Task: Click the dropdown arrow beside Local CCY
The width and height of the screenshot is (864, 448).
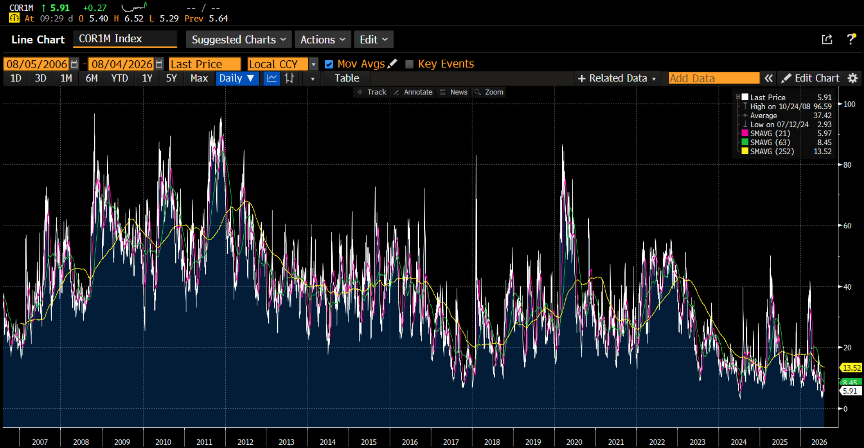Action: pyautogui.click(x=314, y=64)
